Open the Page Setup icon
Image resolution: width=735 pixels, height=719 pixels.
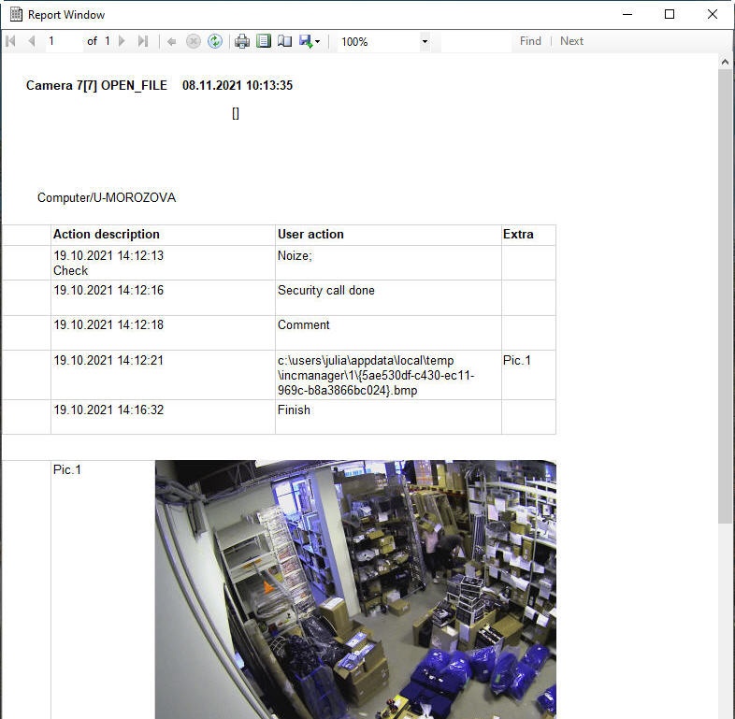(x=284, y=41)
